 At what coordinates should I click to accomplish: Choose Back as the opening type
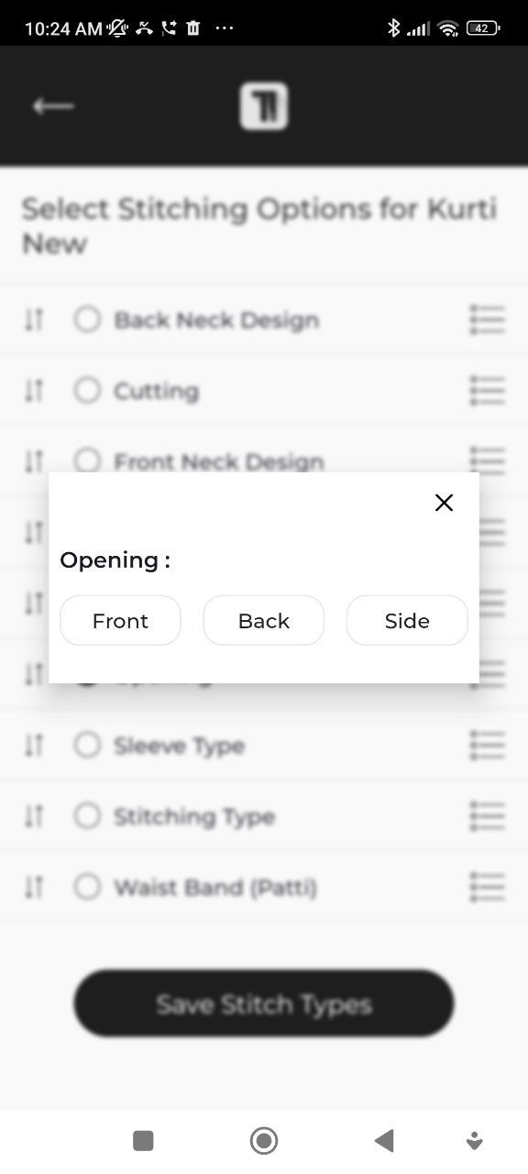click(263, 620)
